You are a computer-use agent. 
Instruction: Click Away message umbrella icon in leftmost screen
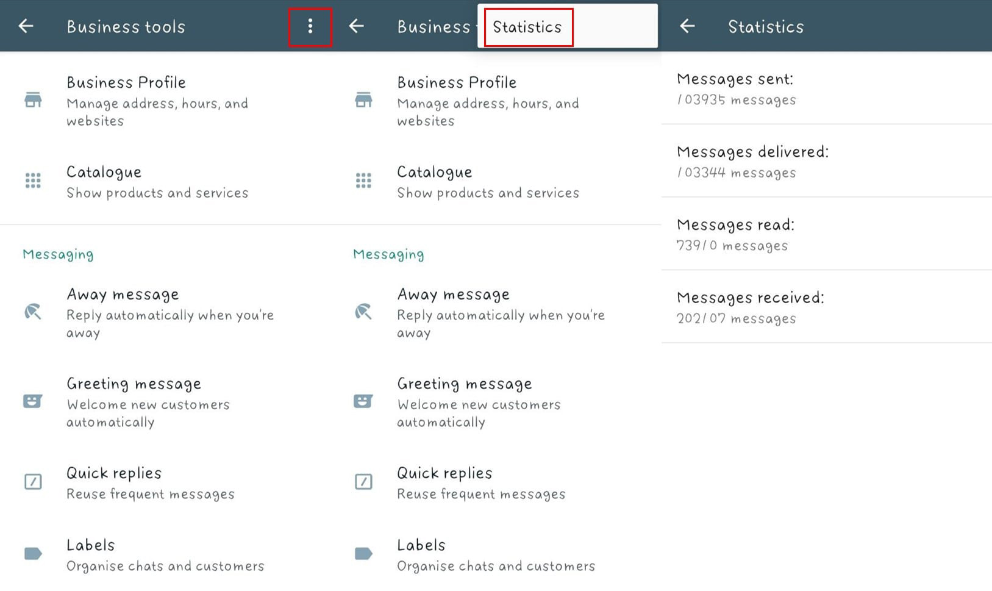pos(33,312)
